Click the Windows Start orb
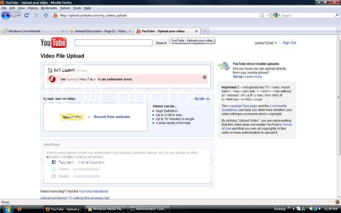Viewport: 341px width, 213px height. coord(7,209)
